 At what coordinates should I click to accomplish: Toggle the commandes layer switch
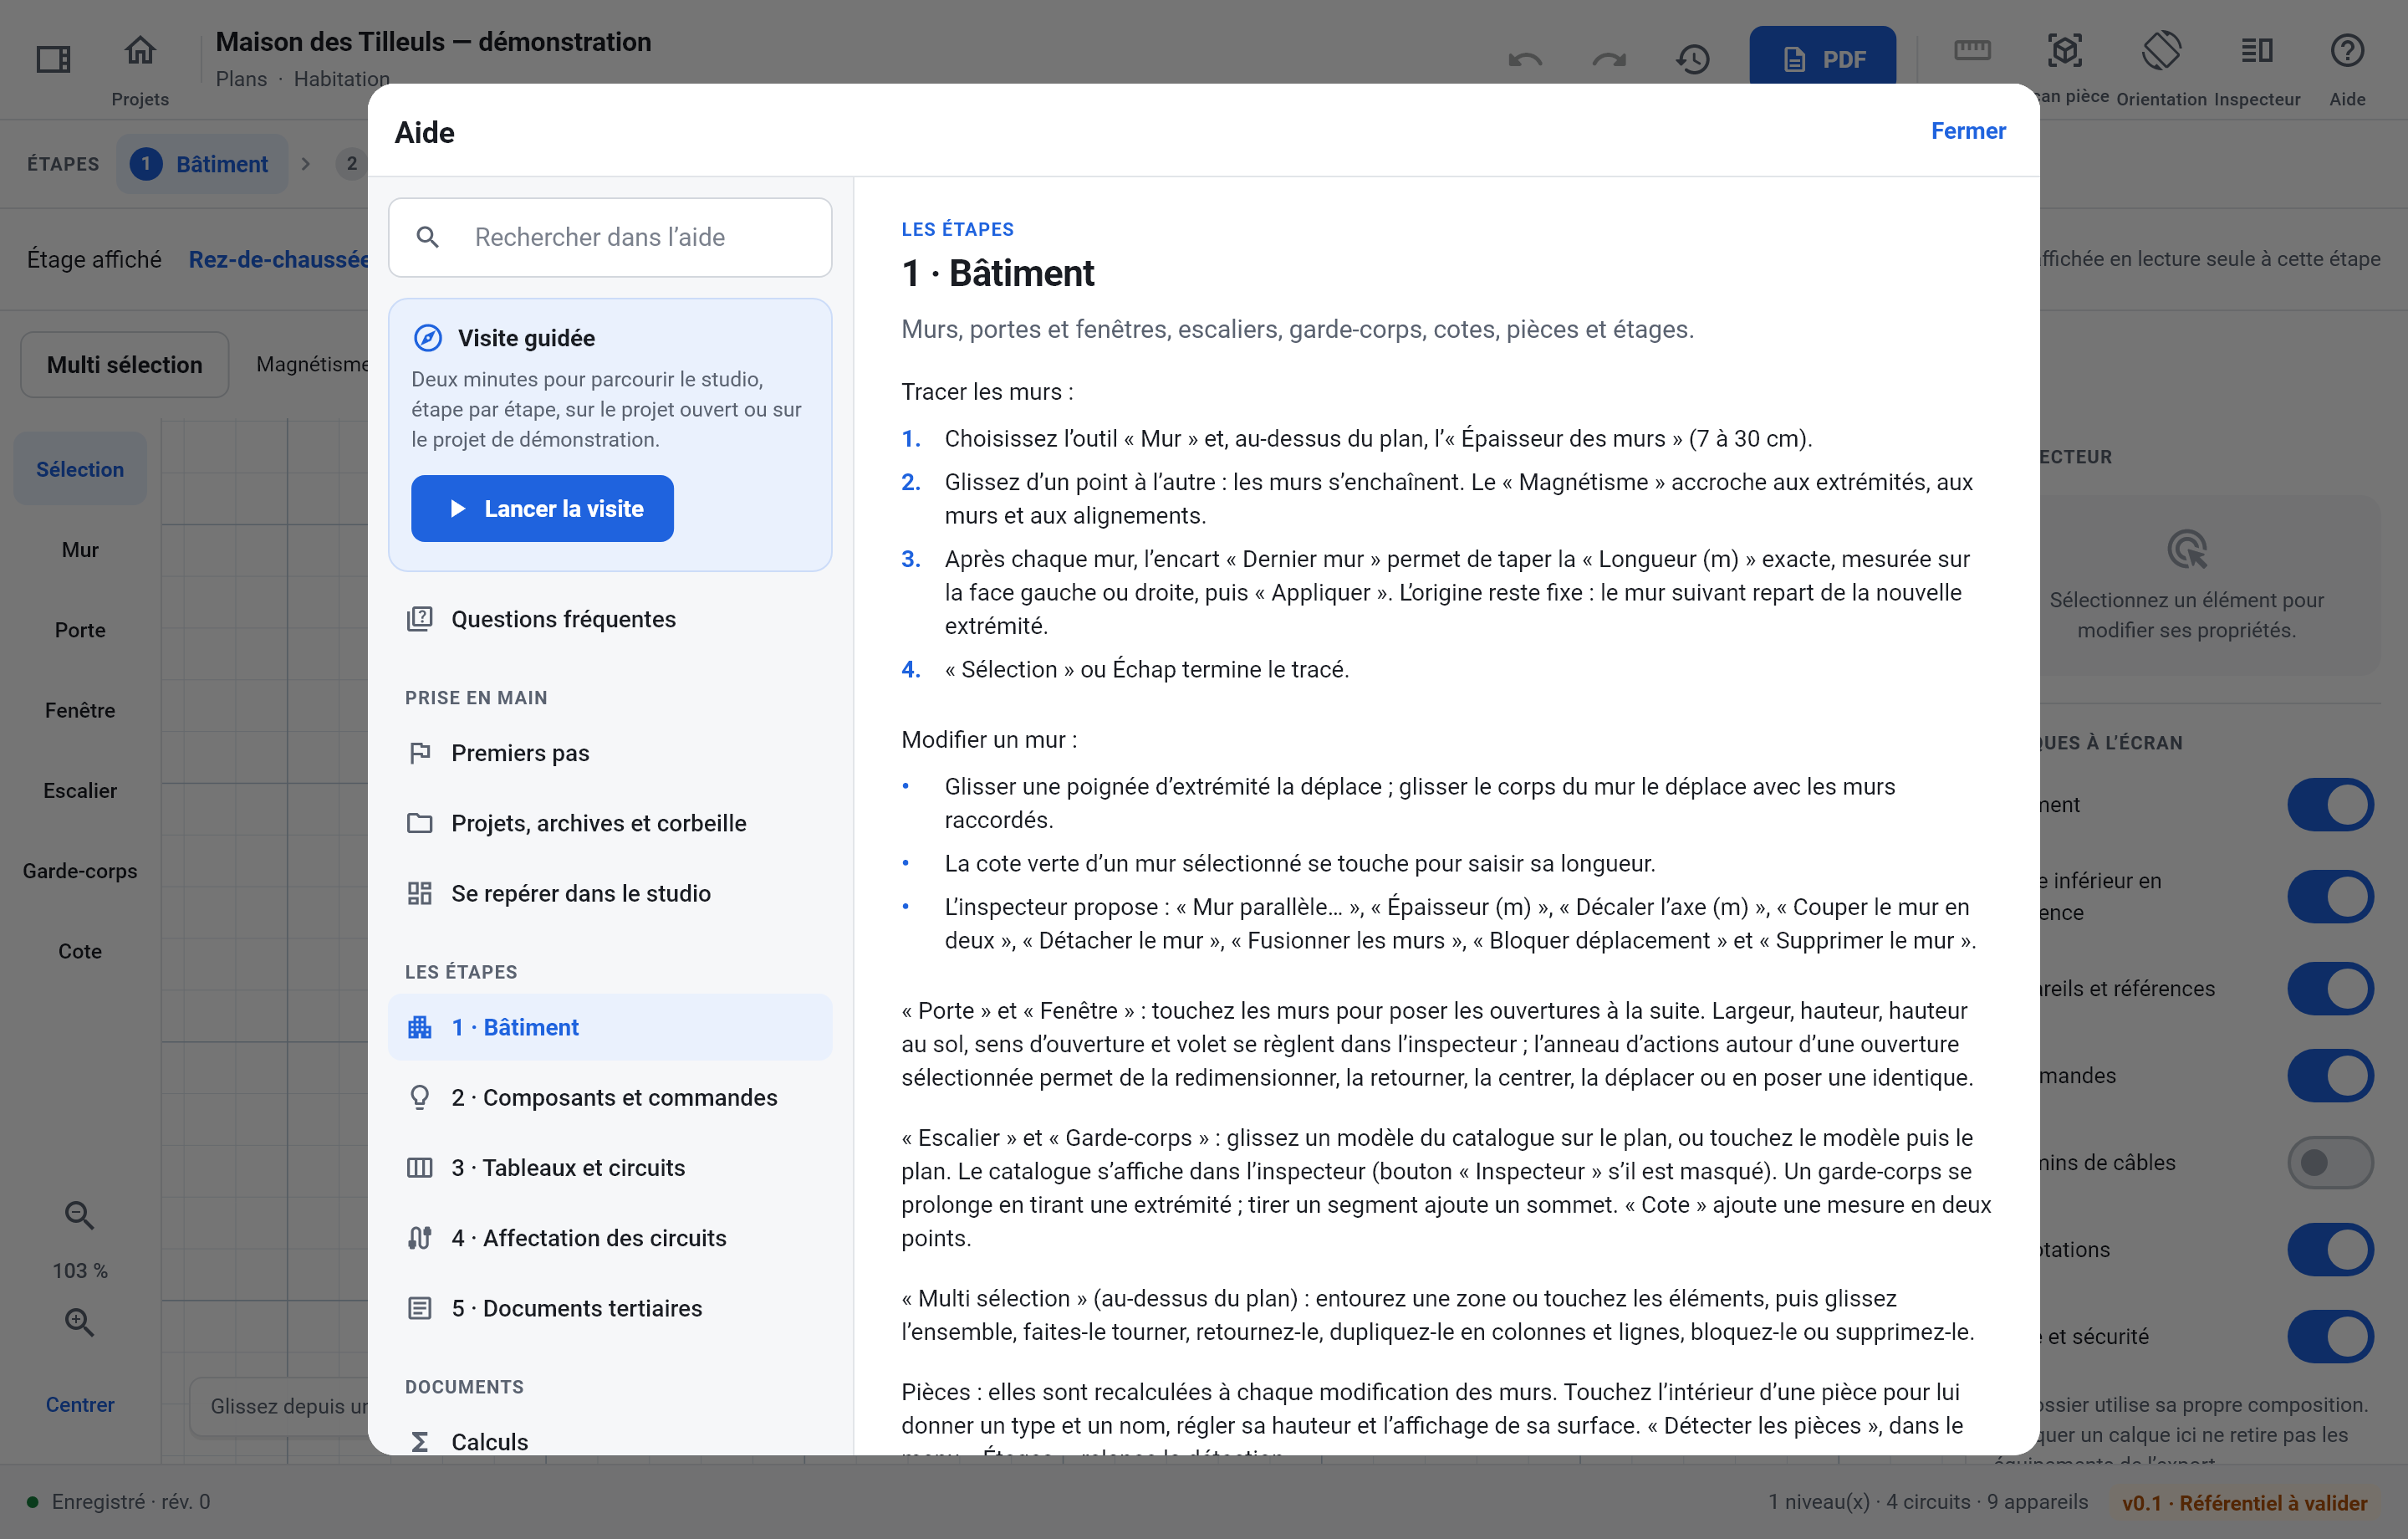coord(2330,1075)
